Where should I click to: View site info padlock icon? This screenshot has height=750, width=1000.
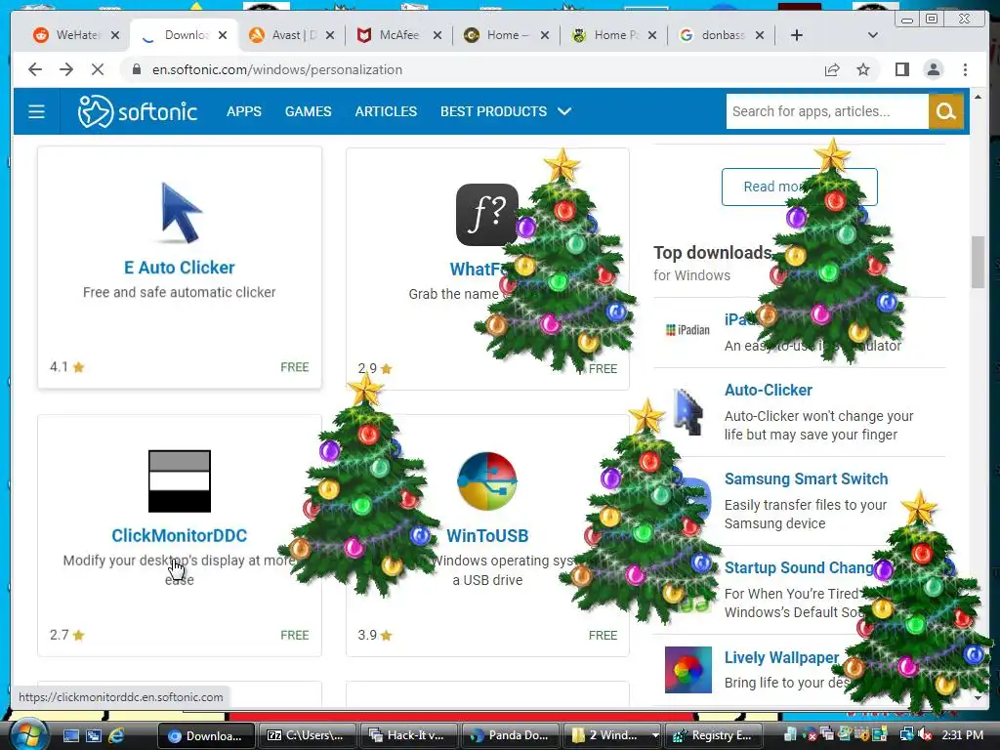click(136, 69)
